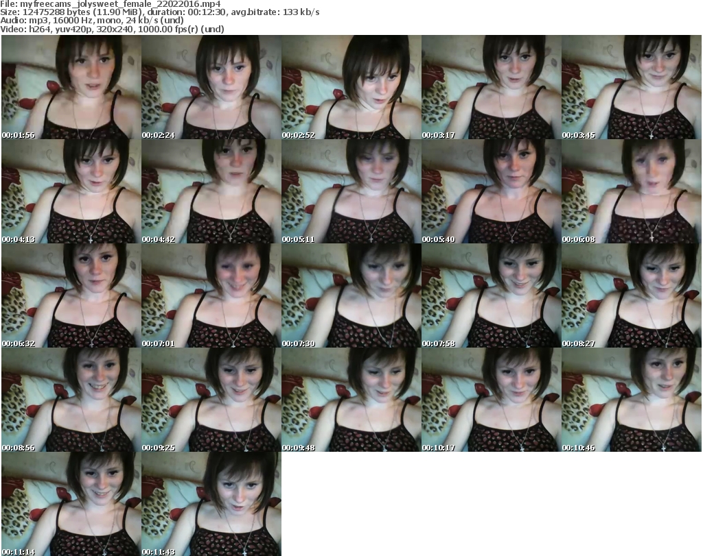Select the thumbnail timestamped 00:04:42
The width and height of the screenshot is (703, 556).
tap(211, 191)
